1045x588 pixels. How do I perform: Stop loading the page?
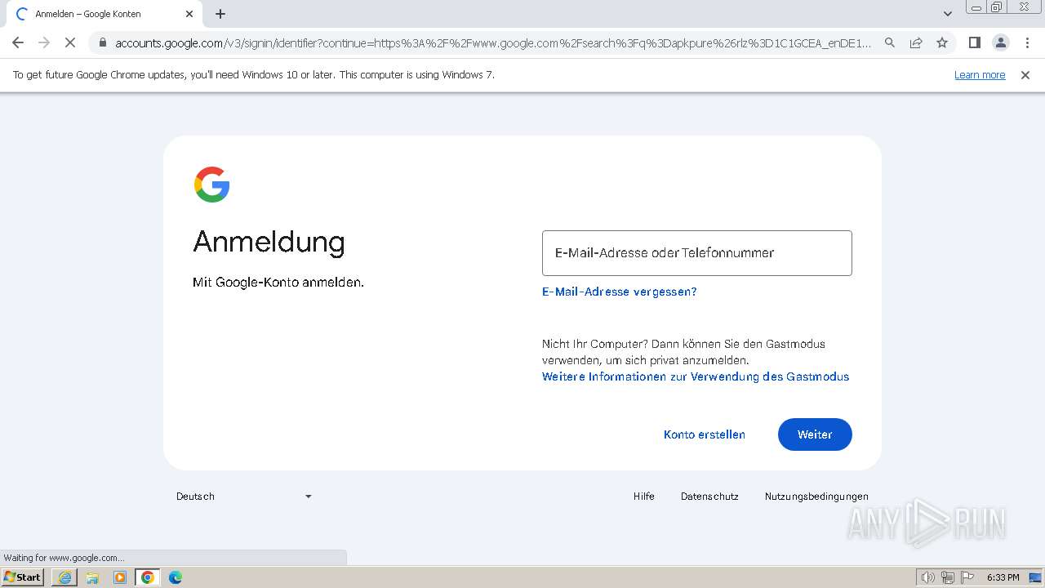[70, 42]
